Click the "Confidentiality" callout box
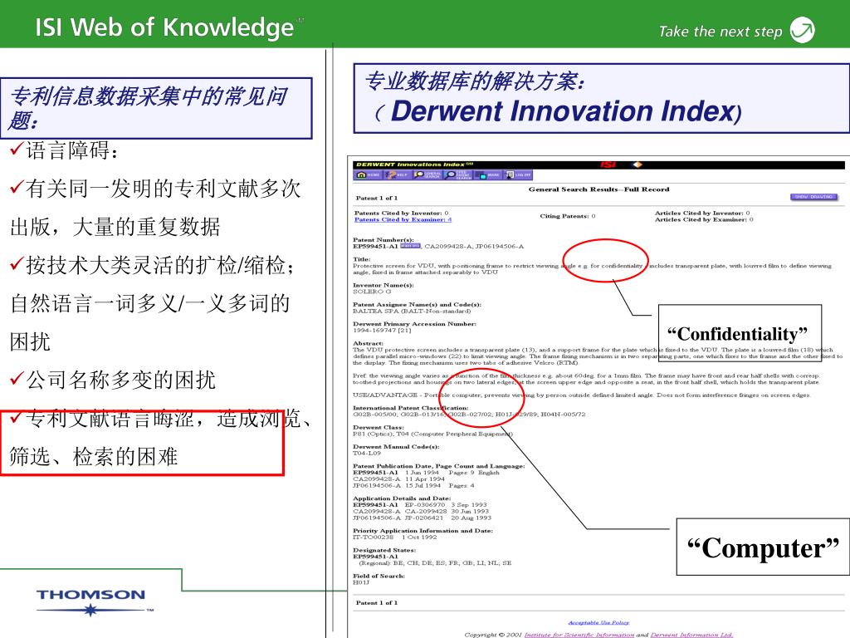Viewport: 850px width, 638px height. pos(740,333)
